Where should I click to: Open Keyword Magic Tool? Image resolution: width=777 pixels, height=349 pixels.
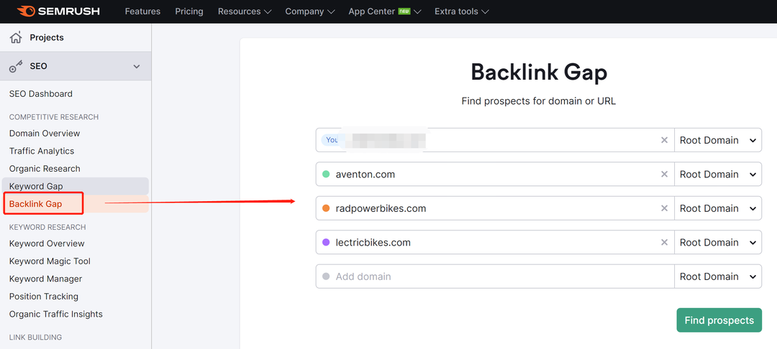(x=50, y=261)
